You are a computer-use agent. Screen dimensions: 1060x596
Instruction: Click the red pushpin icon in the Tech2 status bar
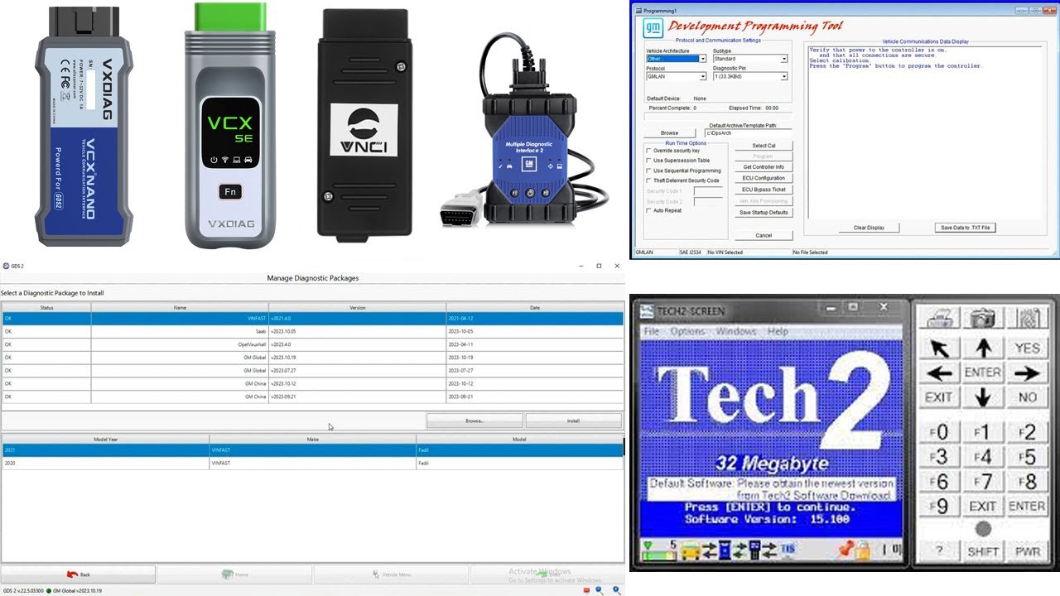coord(846,549)
